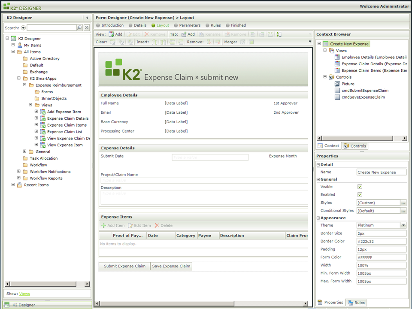Click the Edit view toolbar icon
Viewport: 412px width, 309px height.
129,34
